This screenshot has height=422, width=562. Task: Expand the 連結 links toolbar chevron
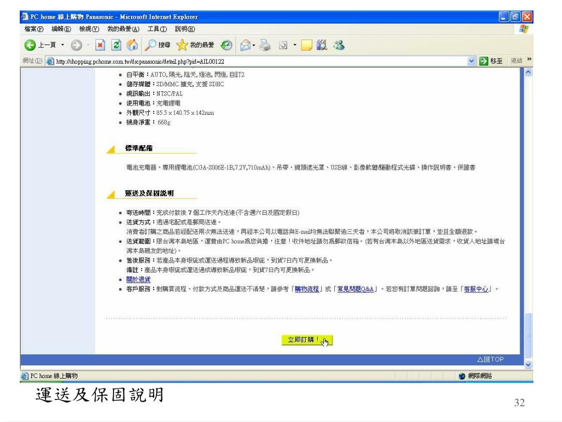530,59
